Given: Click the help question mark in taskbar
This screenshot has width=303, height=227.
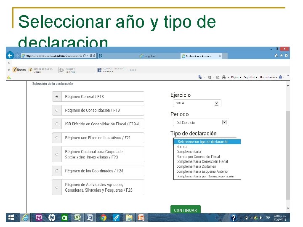Looking at the screenshot, I should point(234,218).
